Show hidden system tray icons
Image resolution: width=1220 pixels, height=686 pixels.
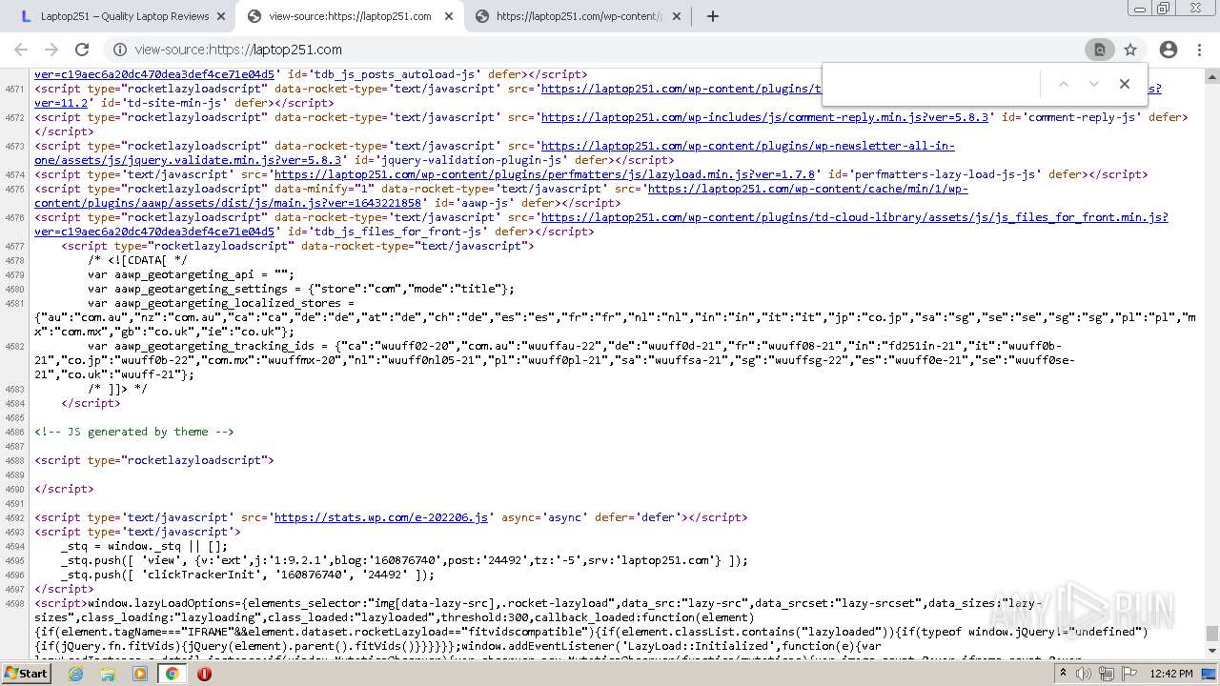point(1065,674)
